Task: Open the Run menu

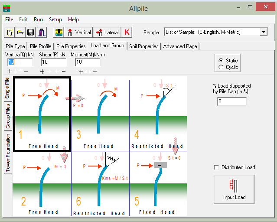Action: coord(38,20)
